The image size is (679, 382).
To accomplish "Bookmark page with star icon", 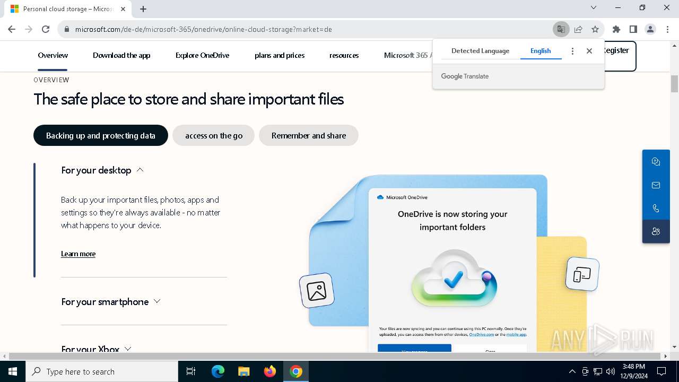I will tap(595, 29).
